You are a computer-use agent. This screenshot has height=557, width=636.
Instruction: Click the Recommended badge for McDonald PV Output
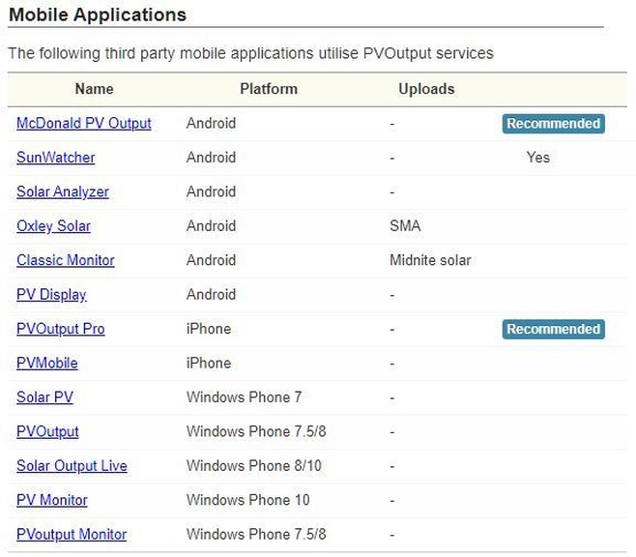(554, 124)
